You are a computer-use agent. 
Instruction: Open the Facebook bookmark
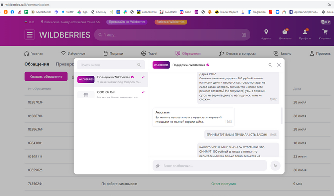[12, 12]
